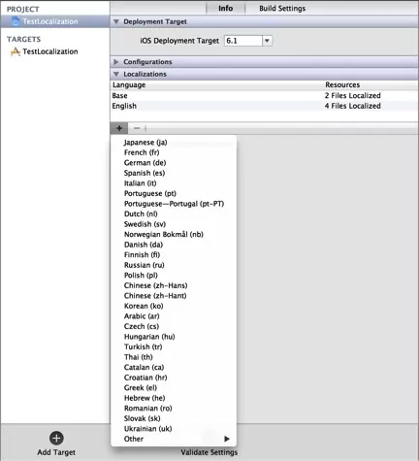Screen dimensions: 419x461
Task: Choose Chinese (zh-Hant) from the menu
Action: click(x=174, y=296)
